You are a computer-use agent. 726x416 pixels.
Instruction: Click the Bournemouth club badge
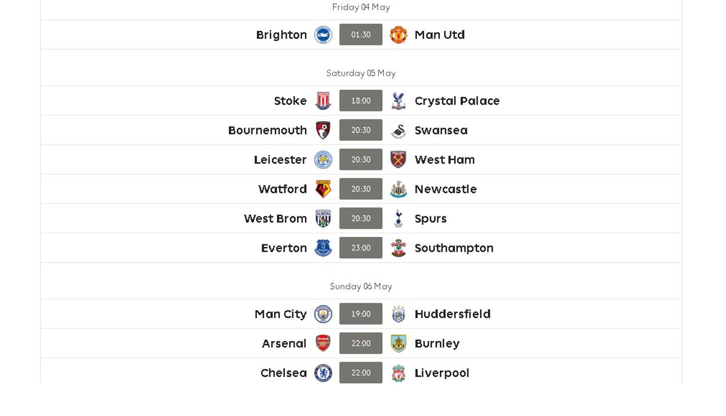pyautogui.click(x=323, y=130)
